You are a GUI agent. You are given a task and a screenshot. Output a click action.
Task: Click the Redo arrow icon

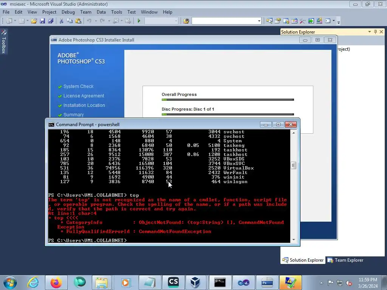click(102, 21)
